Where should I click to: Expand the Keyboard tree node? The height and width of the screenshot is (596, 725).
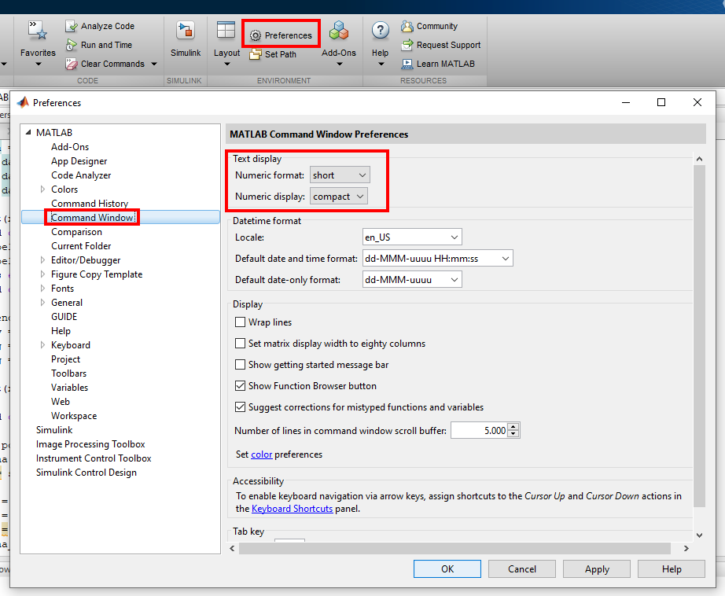[x=42, y=345]
